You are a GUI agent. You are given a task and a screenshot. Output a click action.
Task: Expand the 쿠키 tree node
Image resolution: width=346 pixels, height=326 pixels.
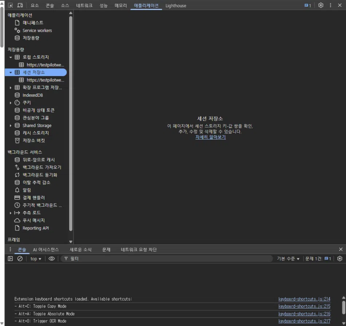click(11, 103)
